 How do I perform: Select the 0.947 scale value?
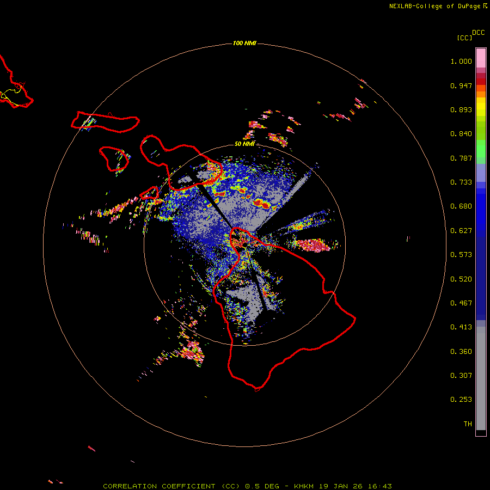[x=461, y=85]
